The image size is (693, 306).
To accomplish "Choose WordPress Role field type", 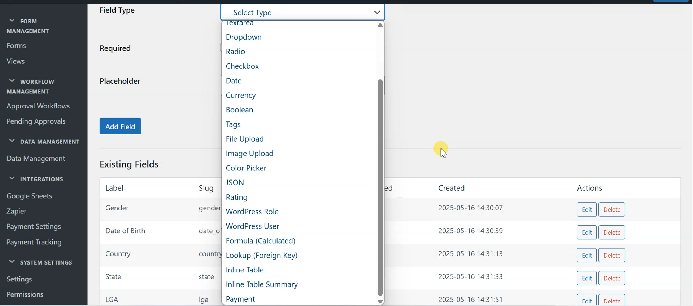I will tap(299, 212).
